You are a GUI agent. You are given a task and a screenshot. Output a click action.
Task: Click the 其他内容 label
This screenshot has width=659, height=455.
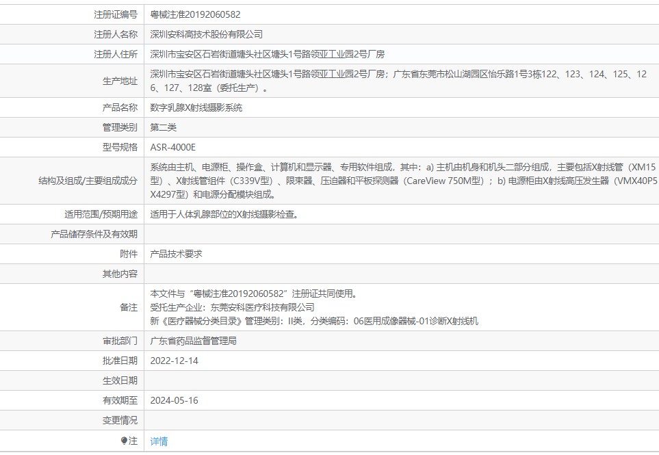tap(120, 274)
